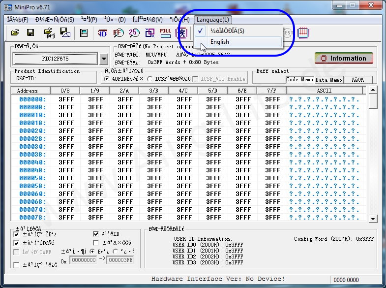
Task: Click the open file folder icon
Action: point(15,32)
